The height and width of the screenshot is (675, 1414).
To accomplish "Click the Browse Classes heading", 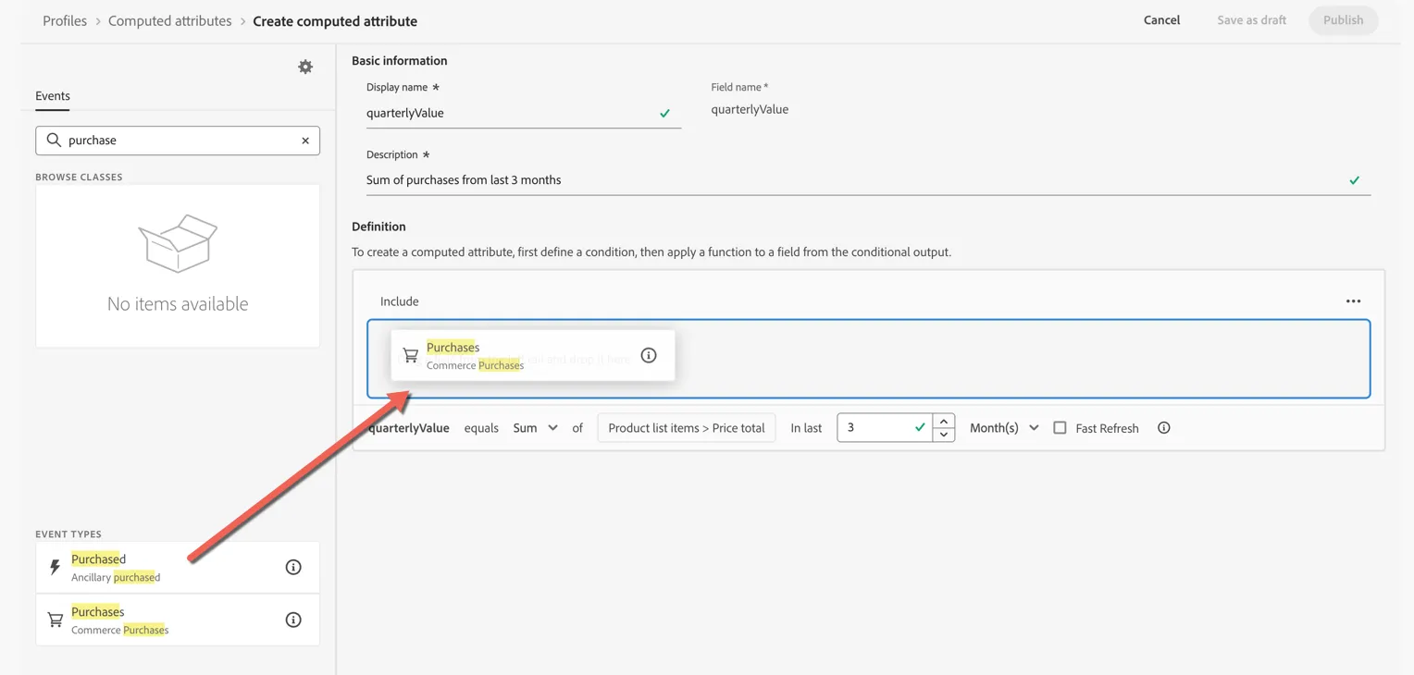I will (79, 177).
